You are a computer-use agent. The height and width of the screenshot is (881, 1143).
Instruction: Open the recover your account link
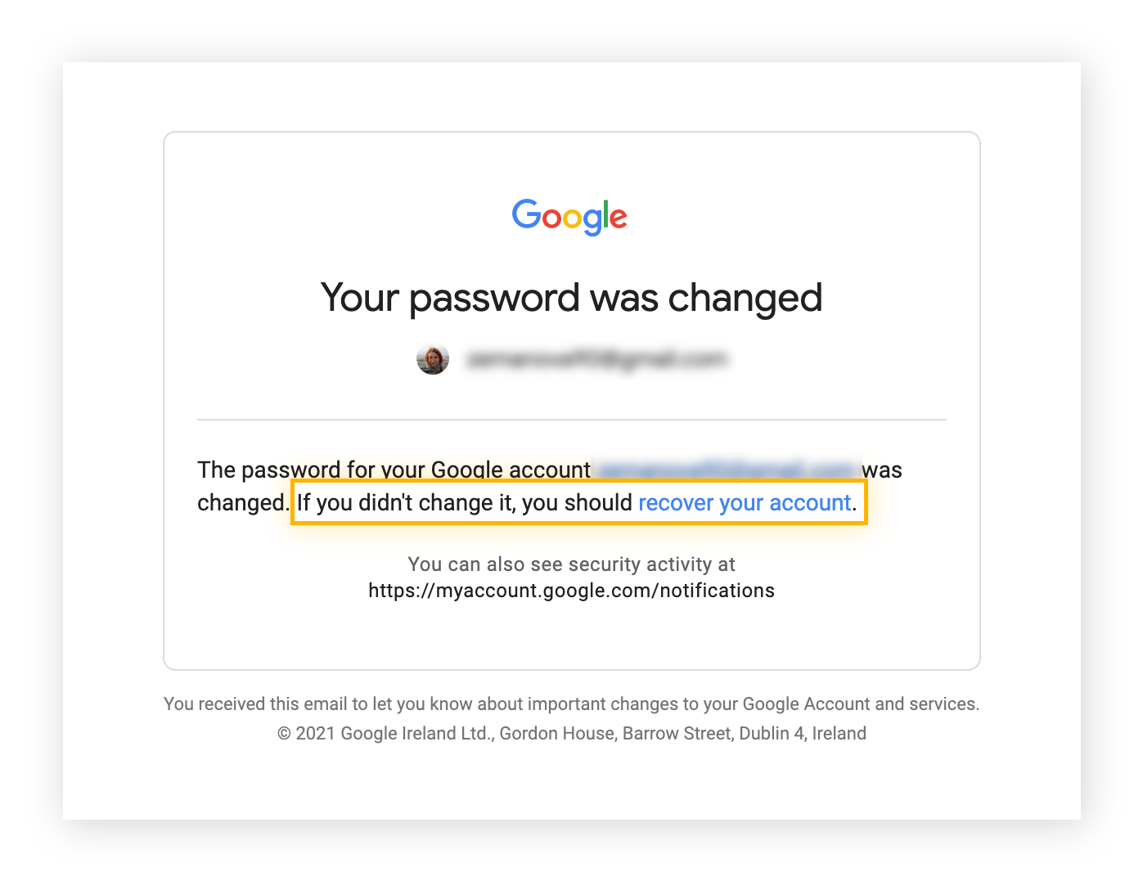click(x=745, y=502)
